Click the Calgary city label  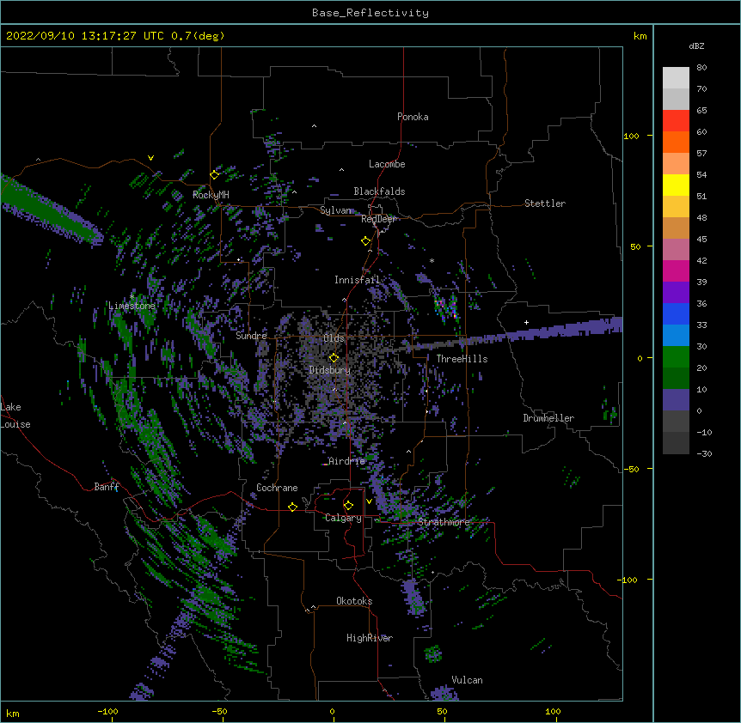click(343, 518)
